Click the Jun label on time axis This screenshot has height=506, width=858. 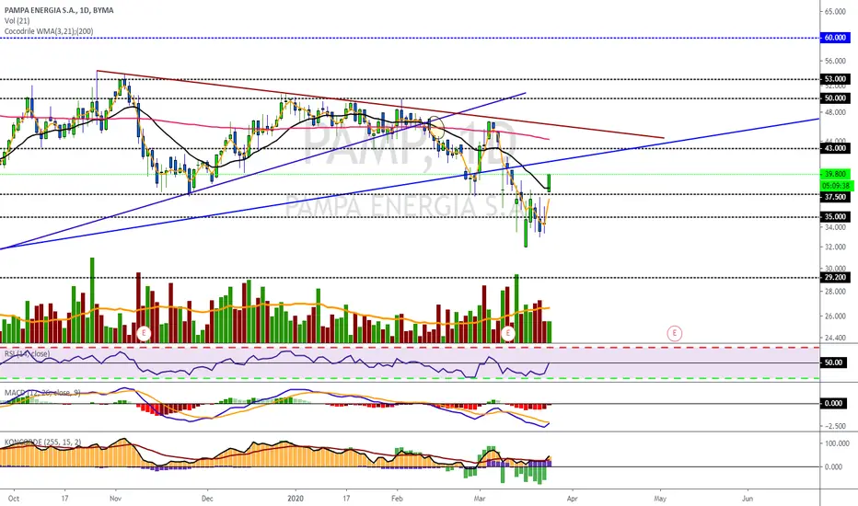pyautogui.click(x=747, y=499)
